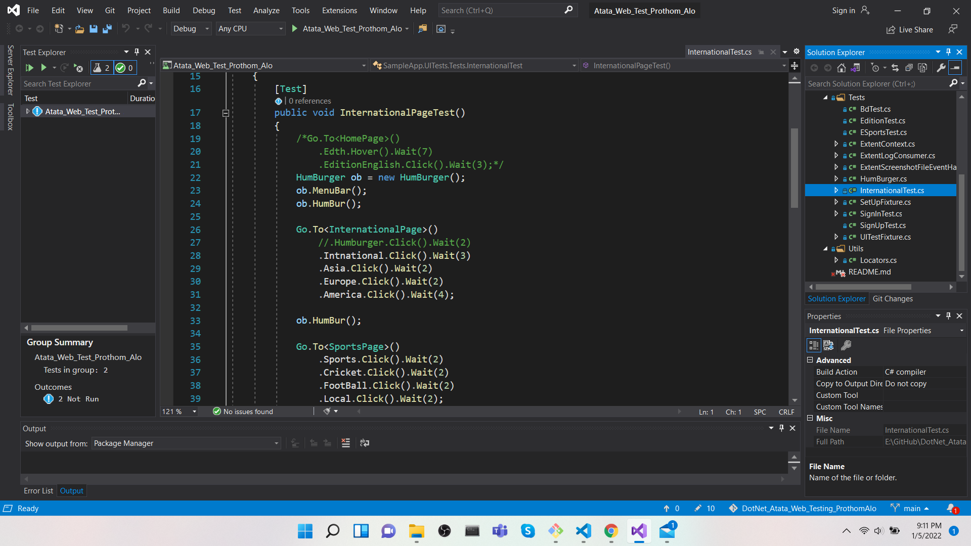This screenshot has height=546, width=971.
Task: Click the Run All Tests icon
Action: pyautogui.click(x=29, y=67)
